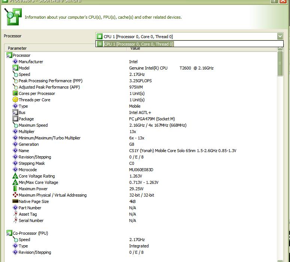Viewport: 290px width, 262px height.
Task: Click the Maximum Speed magnifier icon
Action: pyautogui.click(x=15, y=125)
